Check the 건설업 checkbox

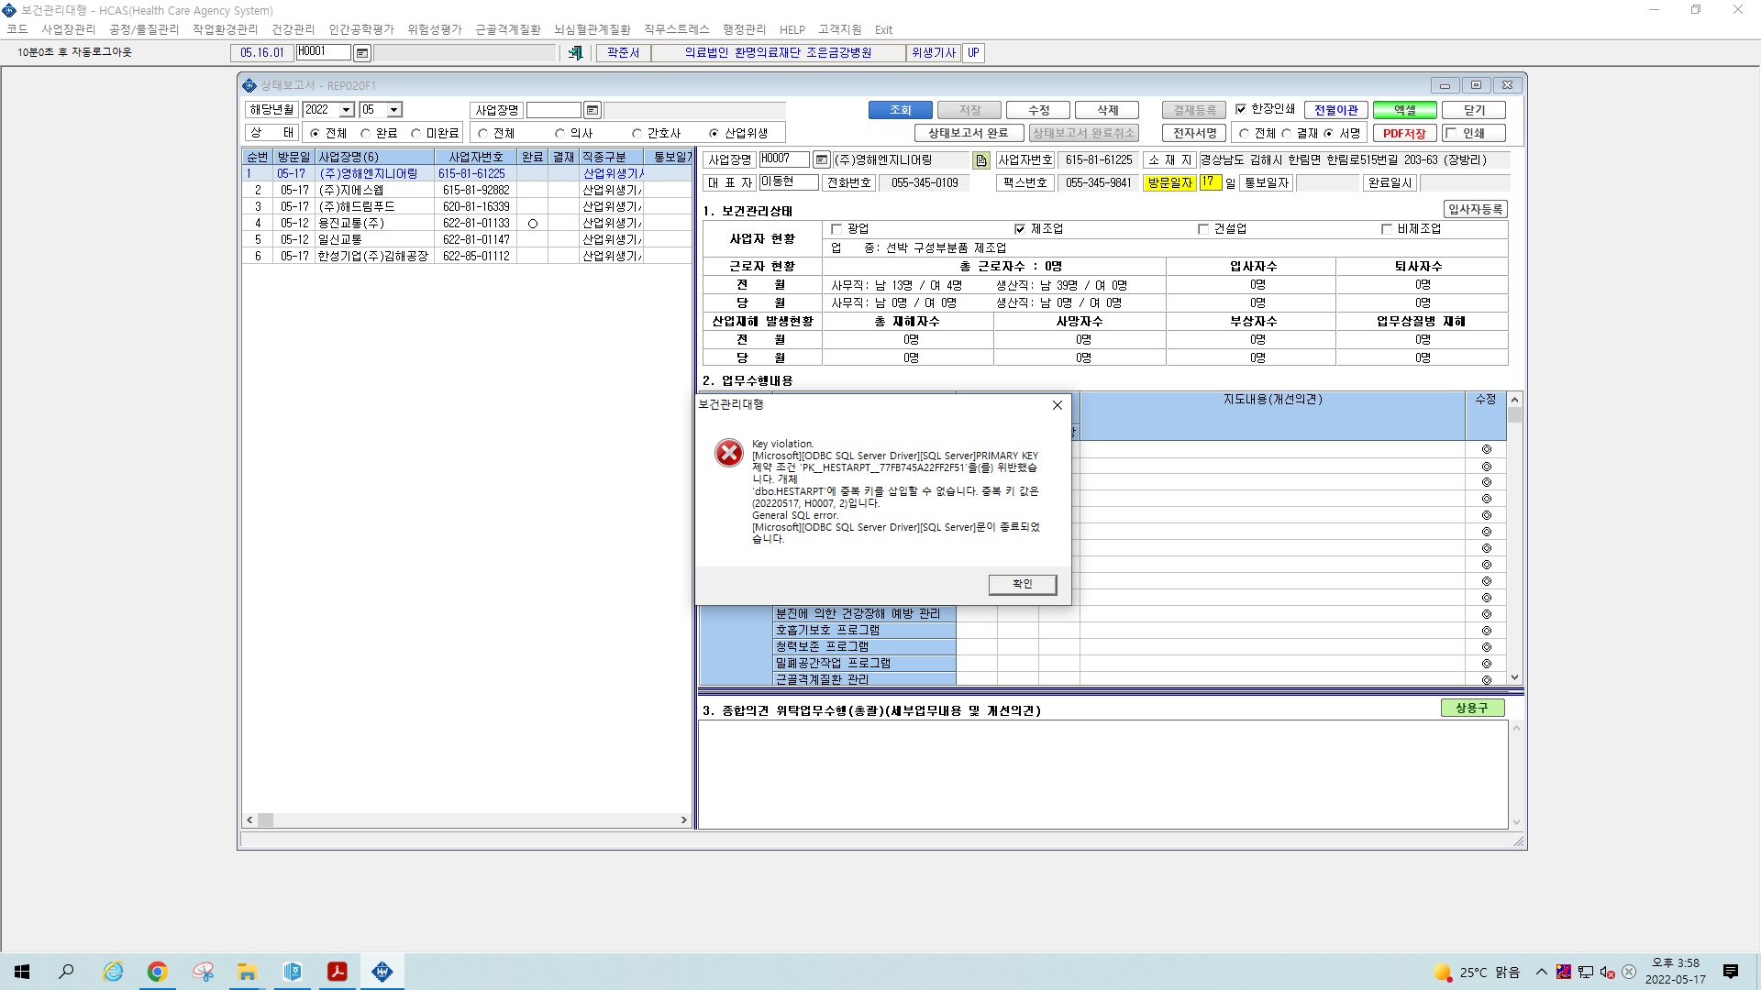point(1203,229)
